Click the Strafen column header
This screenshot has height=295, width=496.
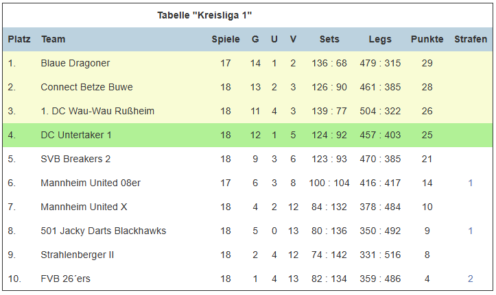coord(471,39)
